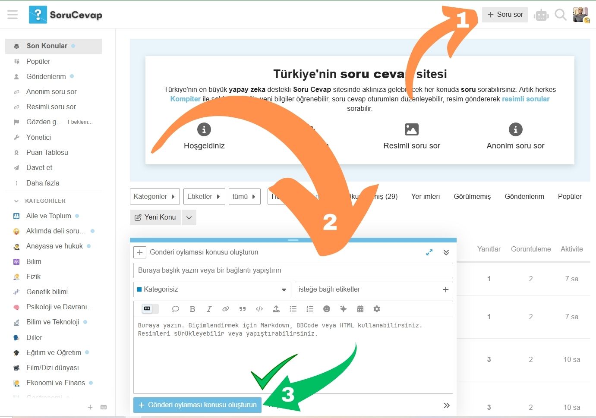Expand composer to fullscreen
This screenshot has height=418, width=596.
(x=429, y=252)
